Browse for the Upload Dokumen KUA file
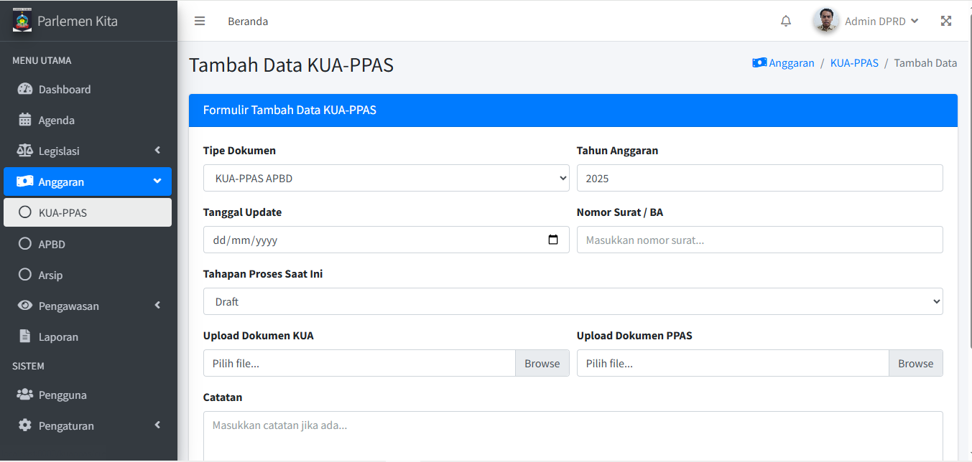 click(542, 363)
